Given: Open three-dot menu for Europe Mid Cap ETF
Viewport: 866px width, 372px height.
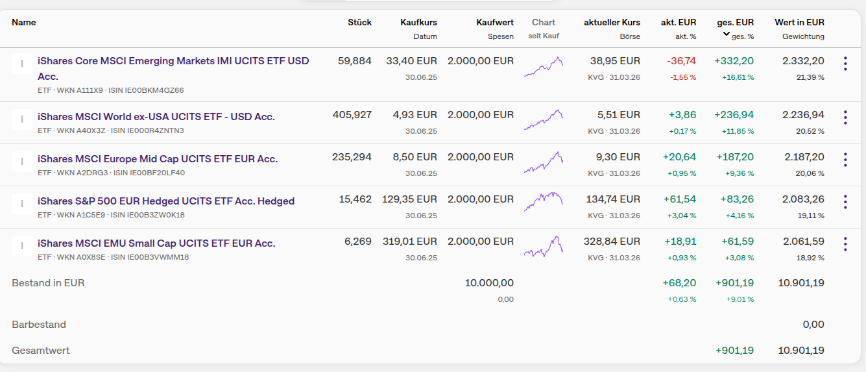Looking at the screenshot, I should coord(845,160).
